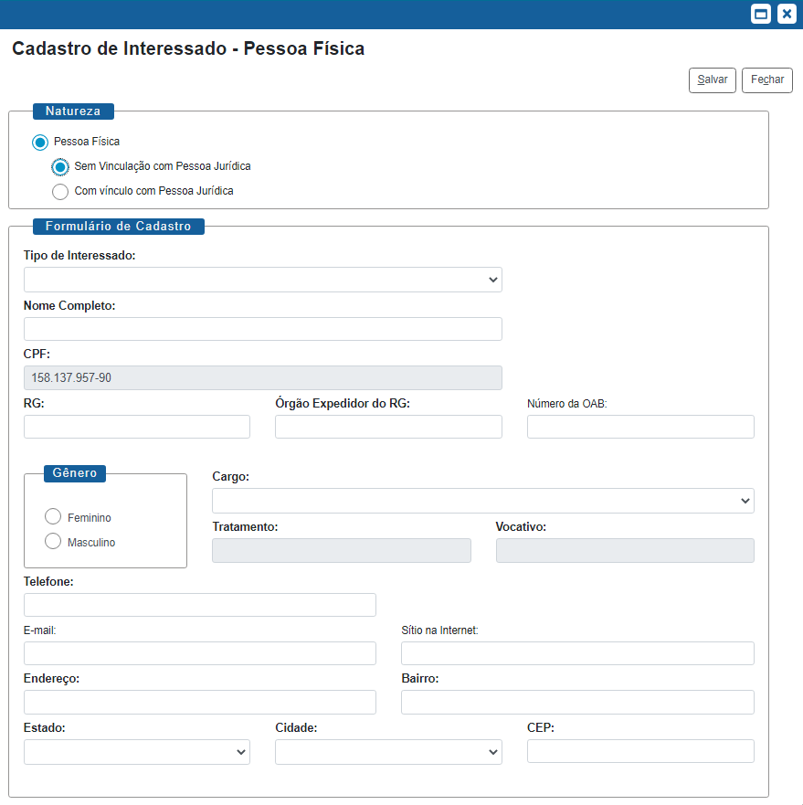Focus the Nome Completo text field
803x805 pixels.
tap(263, 329)
